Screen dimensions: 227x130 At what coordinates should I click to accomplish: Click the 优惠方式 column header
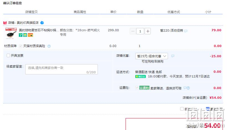click(174, 12)
